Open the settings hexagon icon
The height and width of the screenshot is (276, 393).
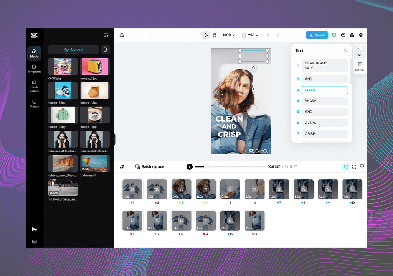point(361,35)
